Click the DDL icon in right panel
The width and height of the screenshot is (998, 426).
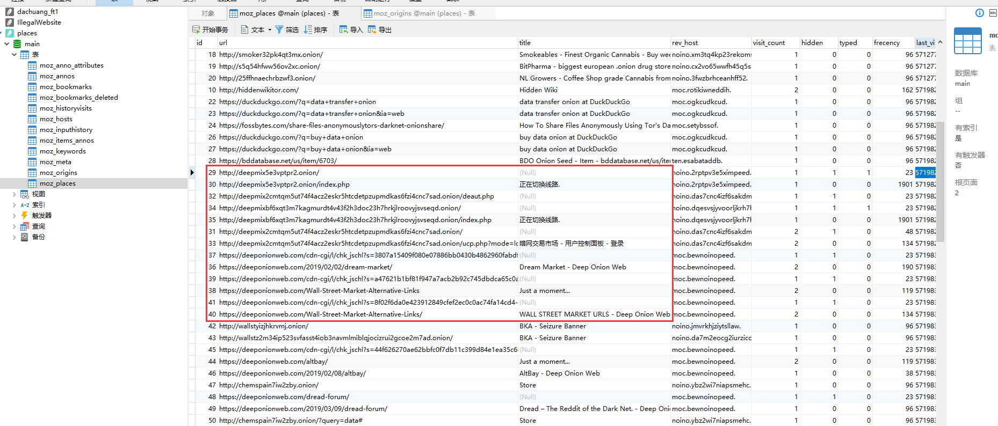pos(993,13)
